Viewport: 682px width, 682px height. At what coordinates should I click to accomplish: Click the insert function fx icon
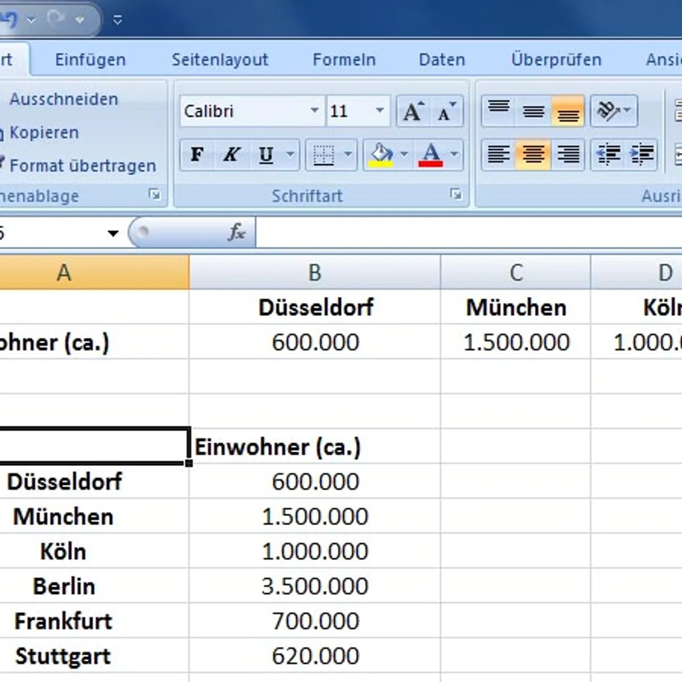236,232
